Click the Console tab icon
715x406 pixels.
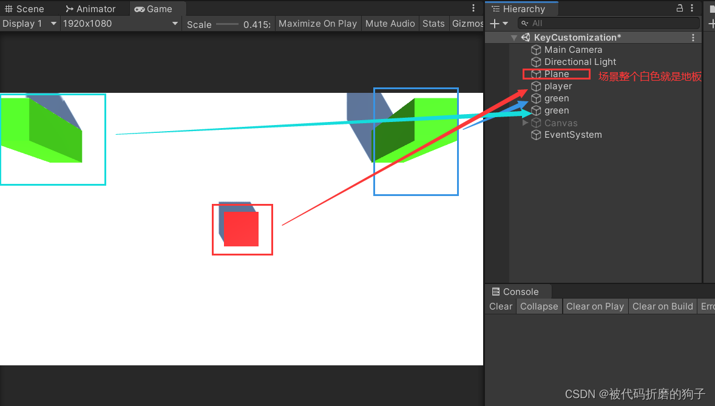pos(496,291)
